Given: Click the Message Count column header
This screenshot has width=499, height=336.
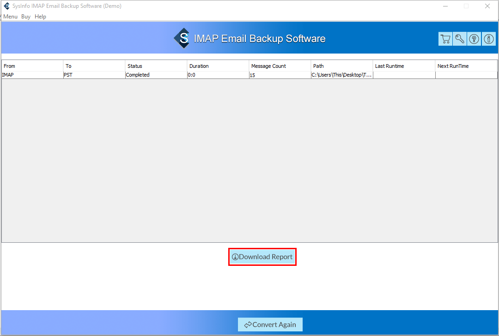Looking at the screenshot, I should (279, 66).
